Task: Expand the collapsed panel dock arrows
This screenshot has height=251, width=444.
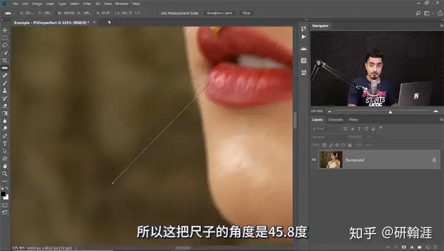Action: point(306,20)
